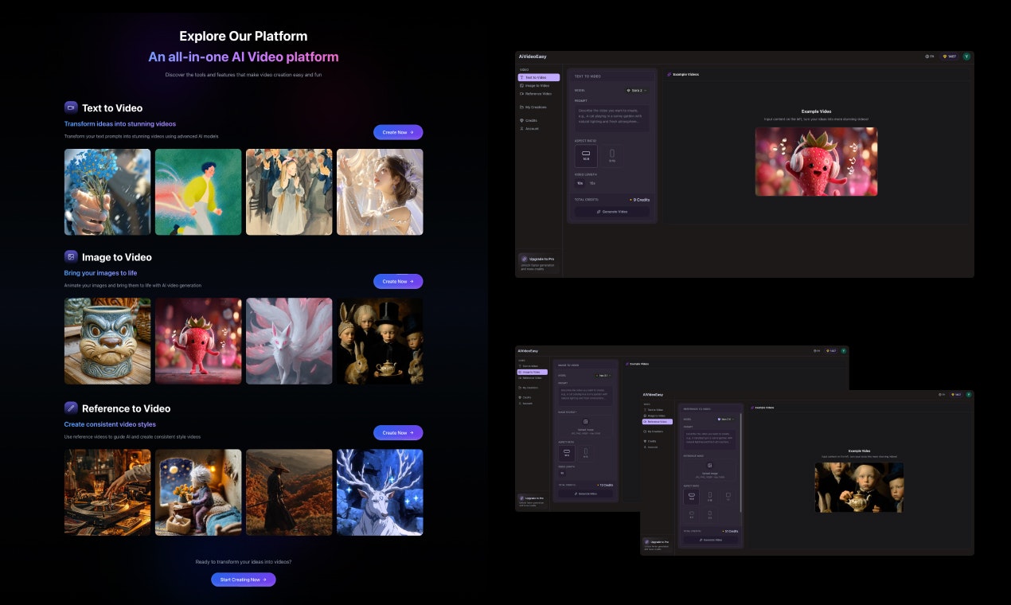
Task: Click the EN language icon in the topbar
Action: click(x=929, y=56)
